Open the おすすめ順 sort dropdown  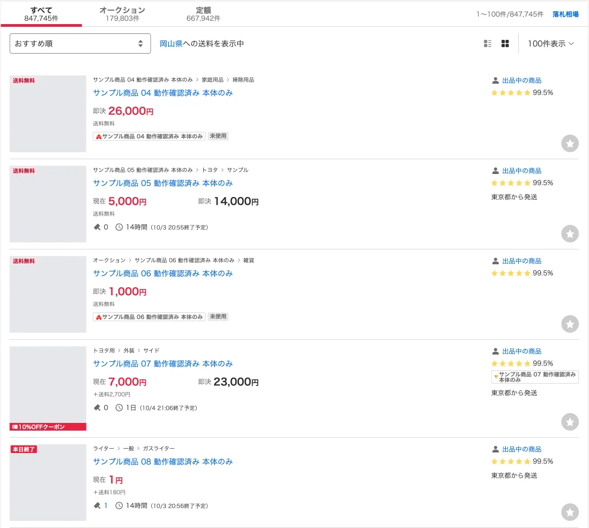coord(80,44)
